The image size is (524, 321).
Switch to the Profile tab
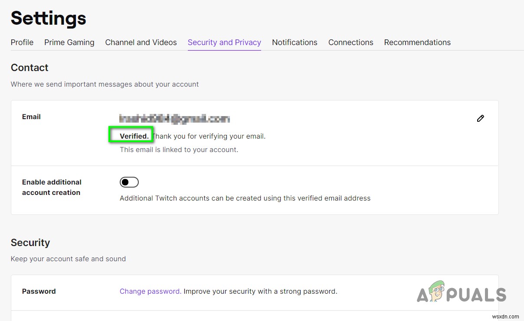tap(22, 42)
